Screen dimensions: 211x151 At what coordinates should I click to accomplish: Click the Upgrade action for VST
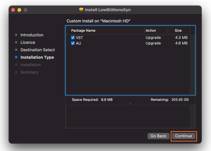point(153,38)
